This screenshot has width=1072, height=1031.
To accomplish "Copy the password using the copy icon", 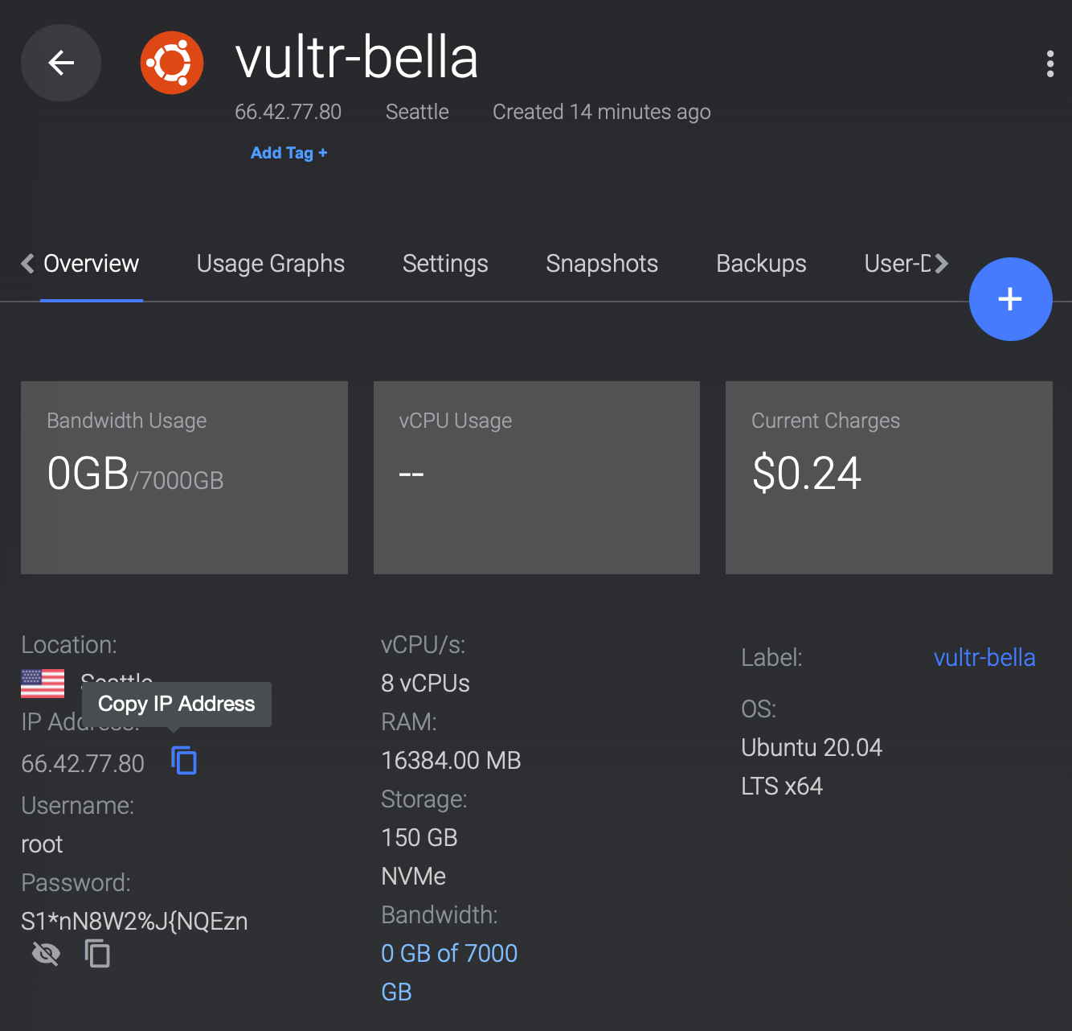I will point(97,954).
